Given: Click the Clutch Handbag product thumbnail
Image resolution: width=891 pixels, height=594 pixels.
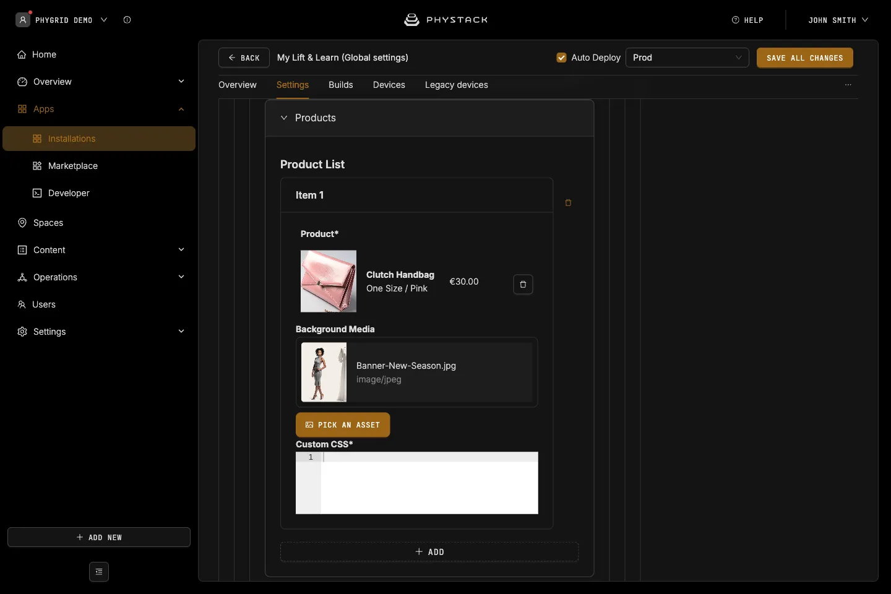Looking at the screenshot, I should click(x=329, y=281).
